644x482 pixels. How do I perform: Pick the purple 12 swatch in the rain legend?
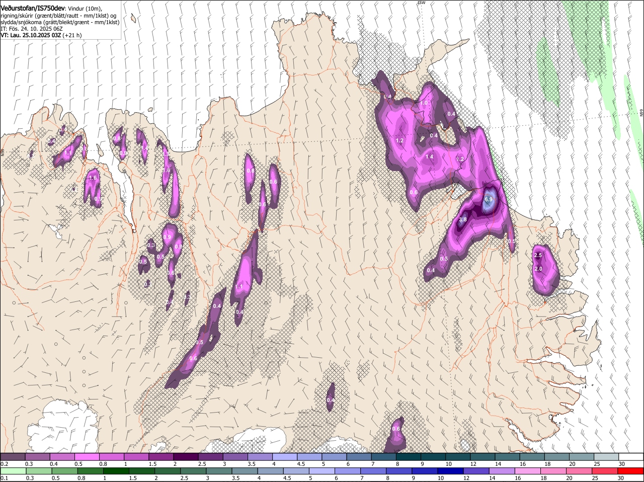pyautogui.click(x=476, y=471)
